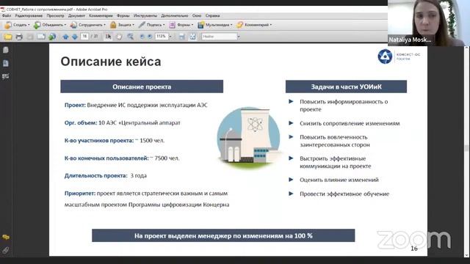The width and height of the screenshot is (470, 264).
Task: Open the Инструменты menu
Action: pyautogui.click(x=145, y=15)
